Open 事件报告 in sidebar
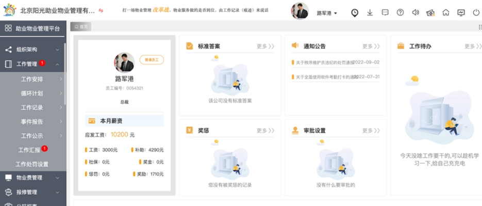This screenshot has height=206, width=482. tap(32, 122)
